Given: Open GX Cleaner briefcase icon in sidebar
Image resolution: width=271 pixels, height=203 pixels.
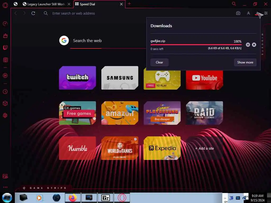Looking at the screenshot, I should click(5, 36).
